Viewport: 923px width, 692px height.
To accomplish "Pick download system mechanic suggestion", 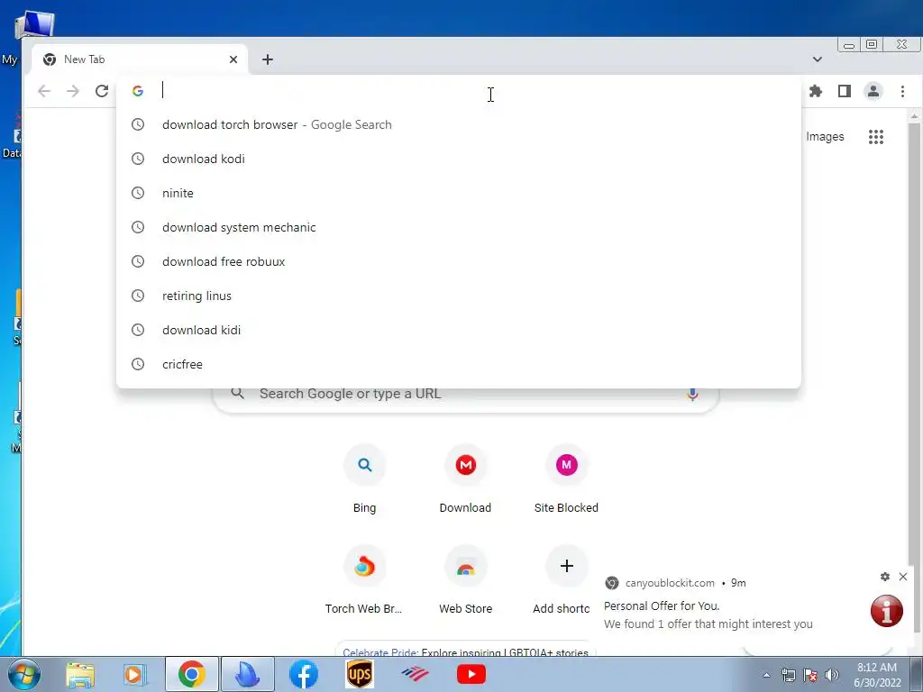I will click(459, 227).
